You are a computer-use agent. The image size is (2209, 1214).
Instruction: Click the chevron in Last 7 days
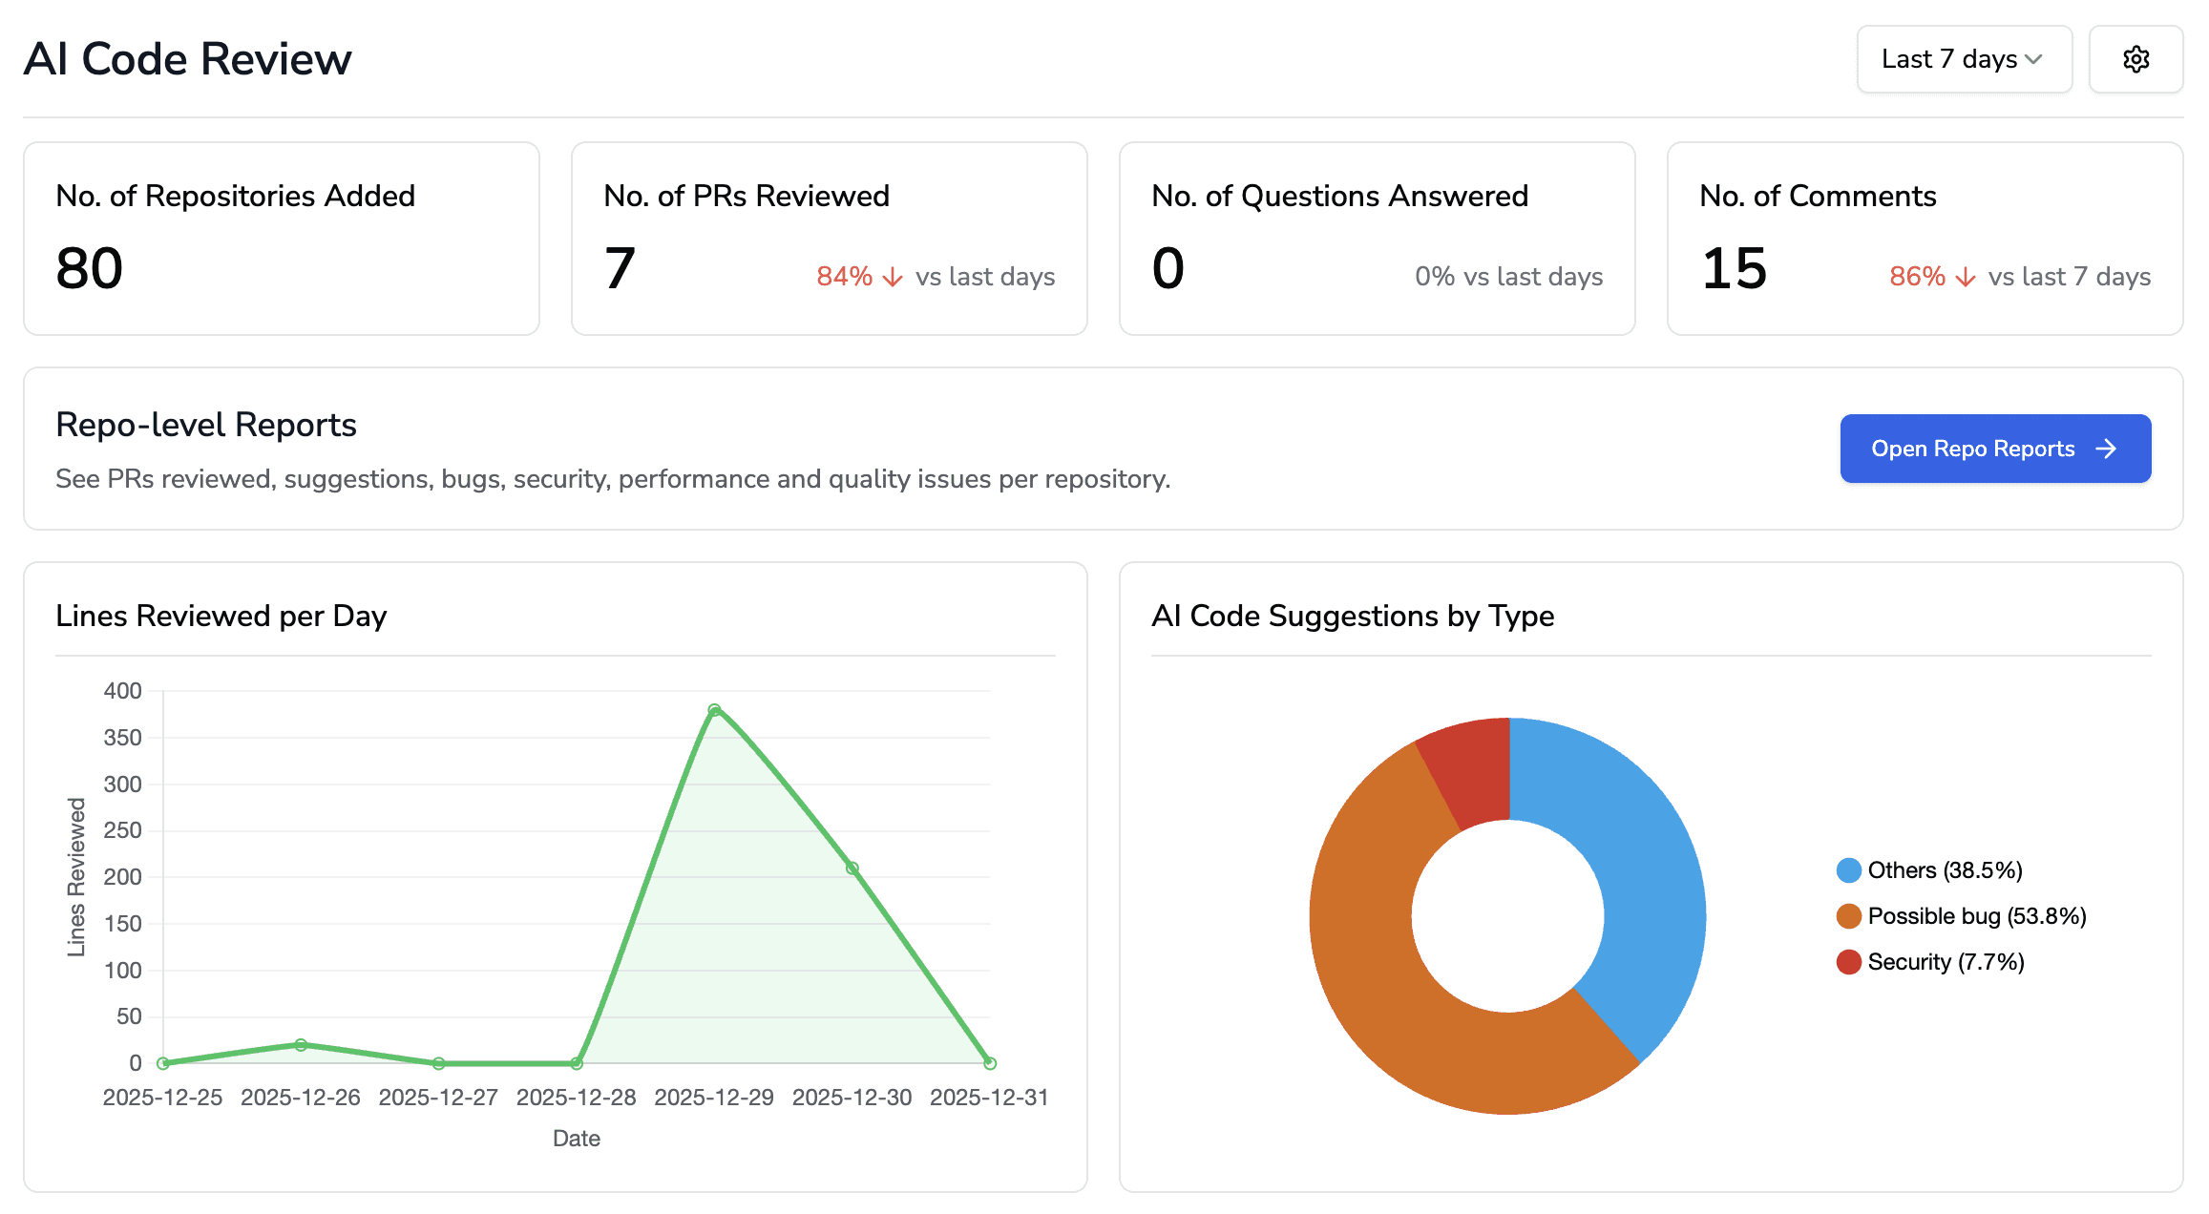pos(2033,59)
